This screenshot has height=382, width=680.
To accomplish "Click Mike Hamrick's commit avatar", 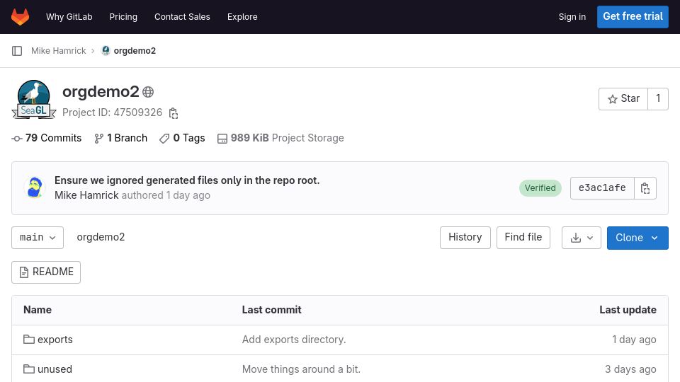I will (x=35, y=187).
